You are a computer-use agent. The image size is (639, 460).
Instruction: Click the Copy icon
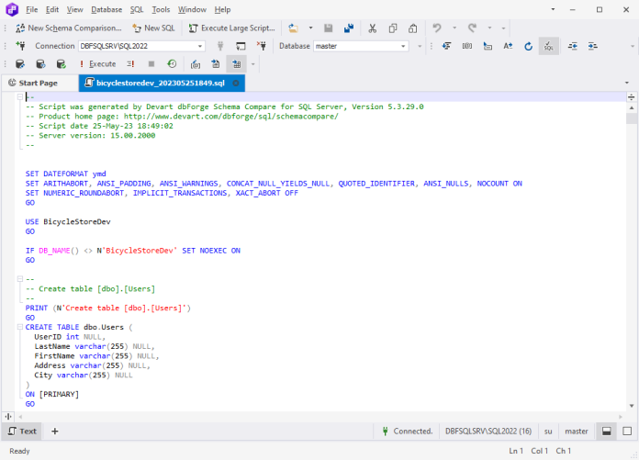click(x=393, y=28)
